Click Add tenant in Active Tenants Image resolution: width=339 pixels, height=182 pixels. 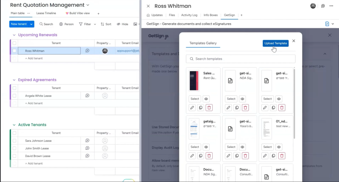click(34, 163)
